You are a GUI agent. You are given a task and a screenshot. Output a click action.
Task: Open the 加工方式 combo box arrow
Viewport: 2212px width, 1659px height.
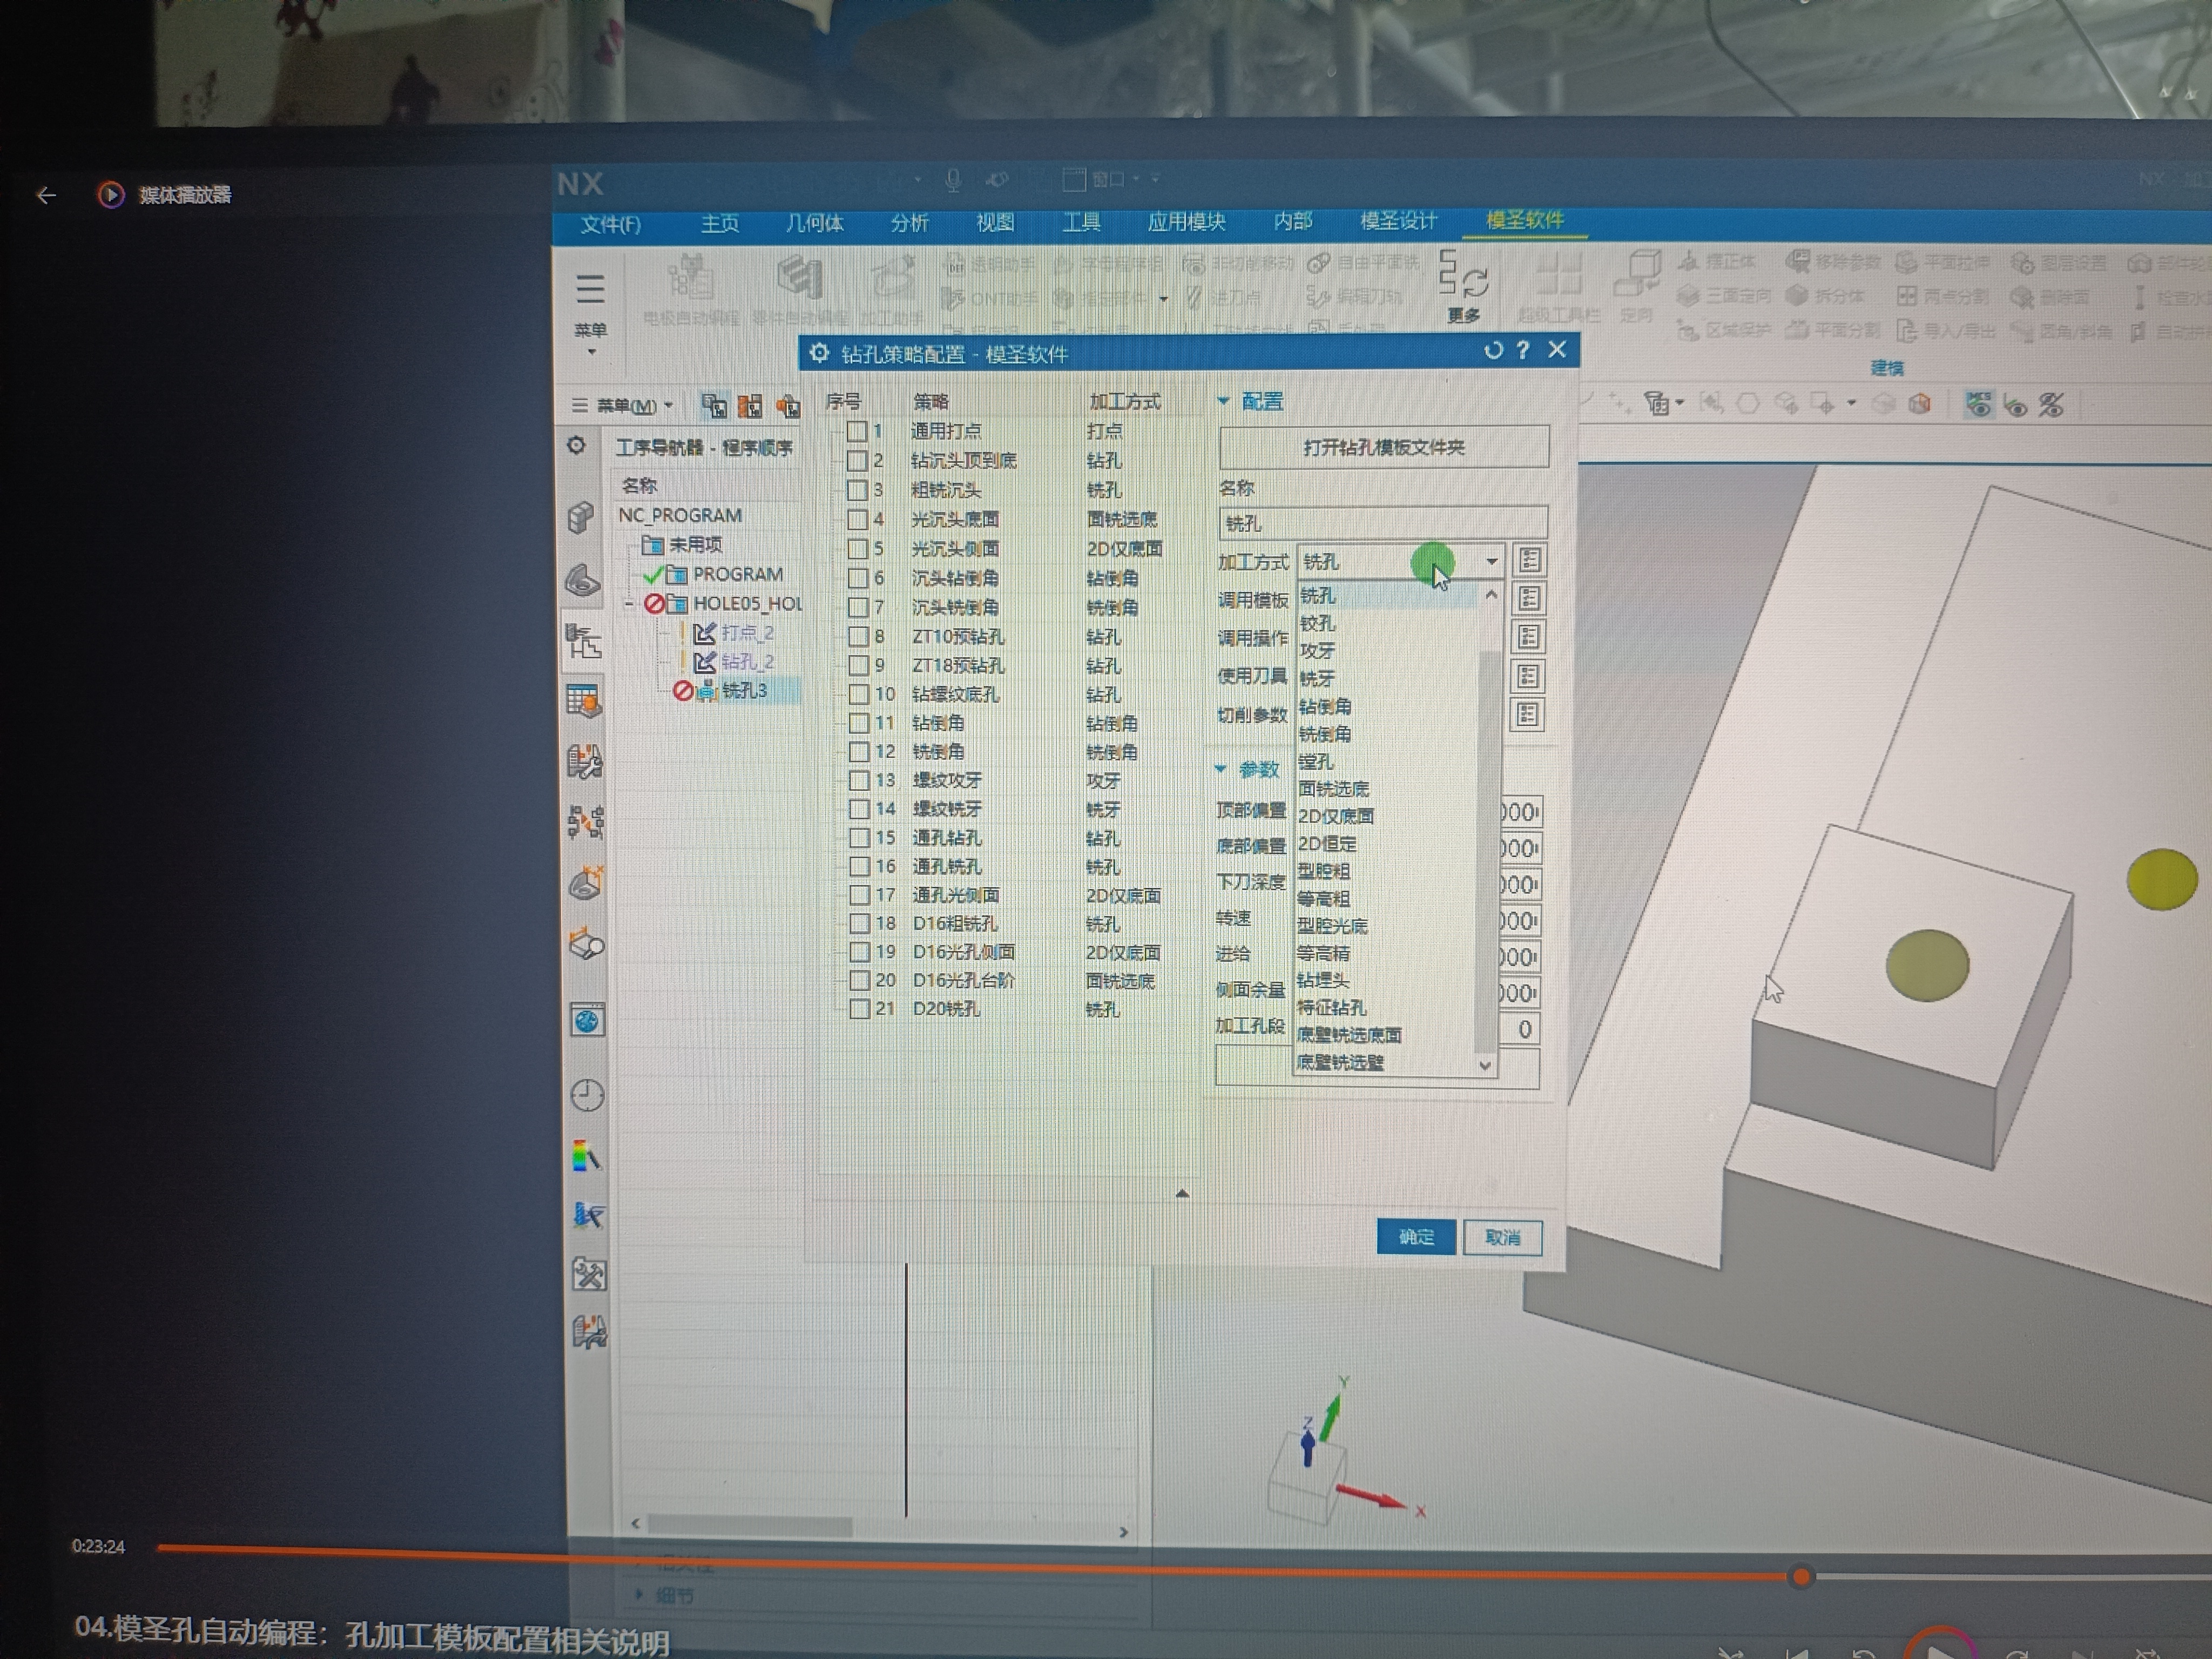1491,561
